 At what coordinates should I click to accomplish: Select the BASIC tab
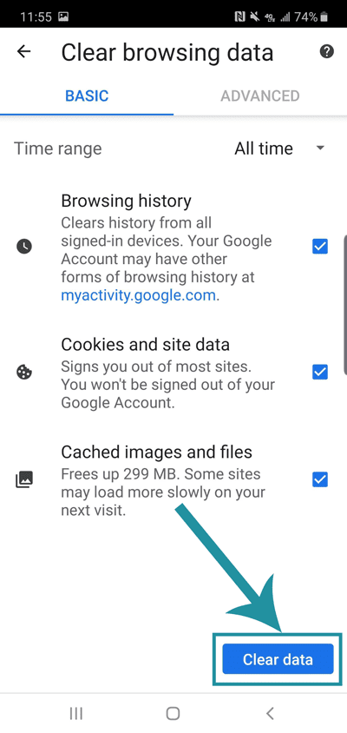87,96
